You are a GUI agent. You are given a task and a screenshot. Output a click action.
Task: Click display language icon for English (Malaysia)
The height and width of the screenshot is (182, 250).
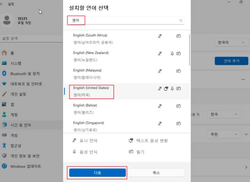coord(160,71)
